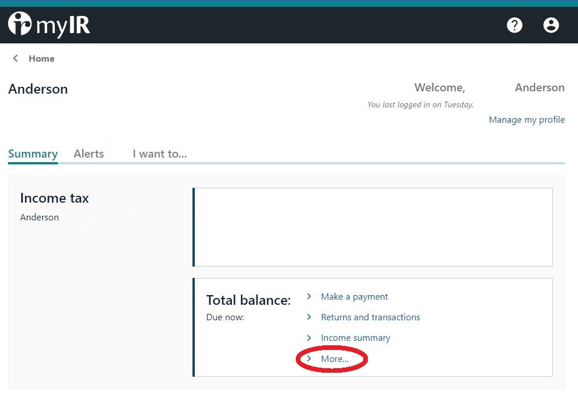Click the myIR logo icon
Screen dimensions: 578x395
click(20, 25)
